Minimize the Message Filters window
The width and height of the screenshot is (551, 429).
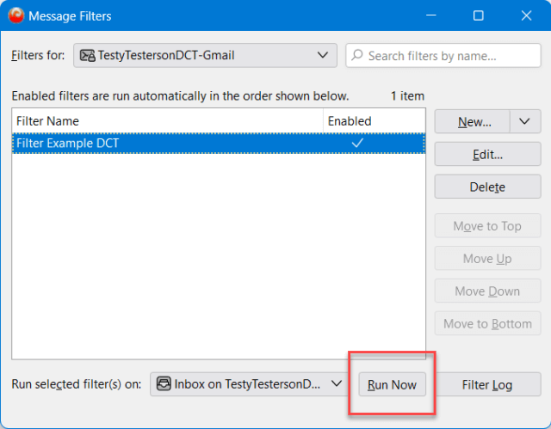coord(430,15)
